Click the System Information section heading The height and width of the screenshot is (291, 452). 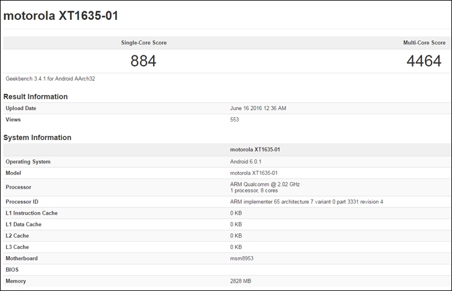[37, 137]
